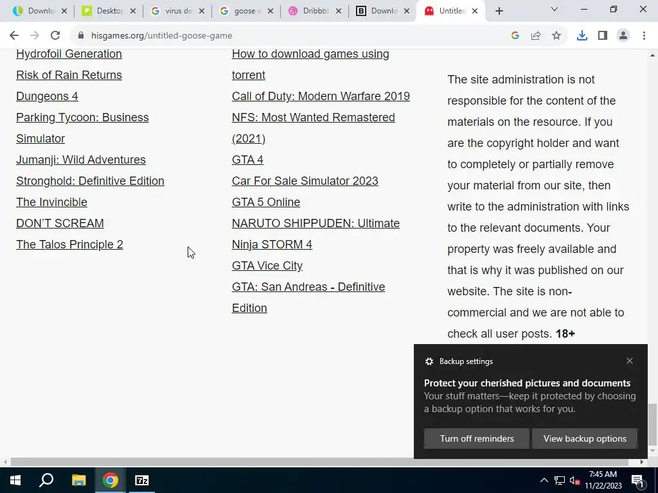Show hidden system tray icons
The image size is (658, 493).
(x=544, y=480)
